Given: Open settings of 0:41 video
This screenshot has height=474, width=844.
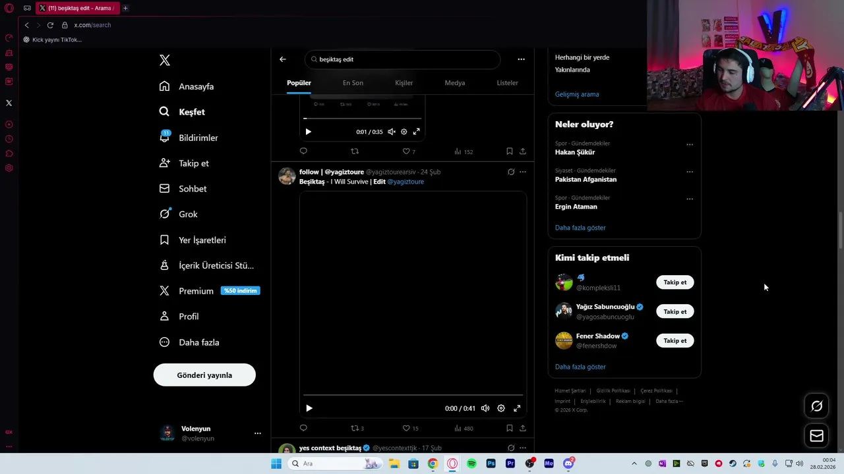Looking at the screenshot, I should point(501,408).
